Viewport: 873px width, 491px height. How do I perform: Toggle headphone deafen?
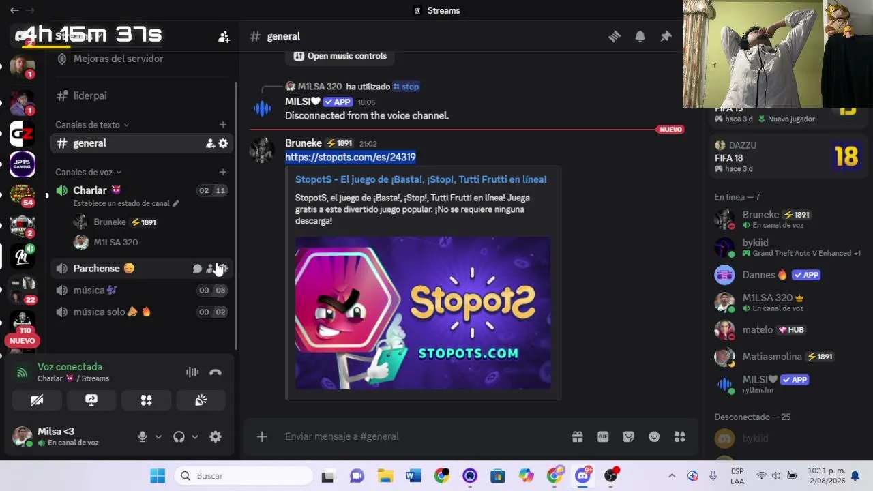(x=179, y=437)
